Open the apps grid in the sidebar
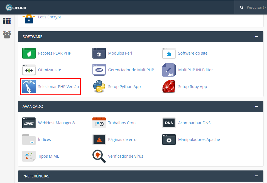267x183 pixels. point(7,21)
